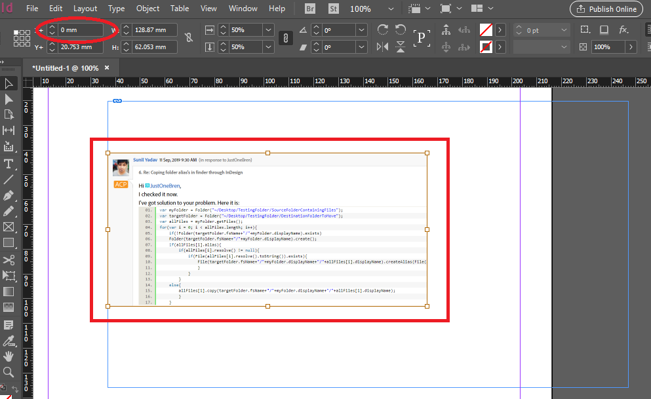Click the Publish Online button
The height and width of the screenshot is (399, 651).
point(606,9)
